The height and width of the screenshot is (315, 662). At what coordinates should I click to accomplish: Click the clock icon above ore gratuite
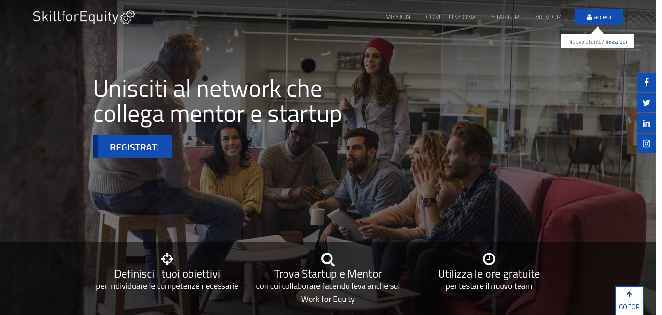(489, 259)
